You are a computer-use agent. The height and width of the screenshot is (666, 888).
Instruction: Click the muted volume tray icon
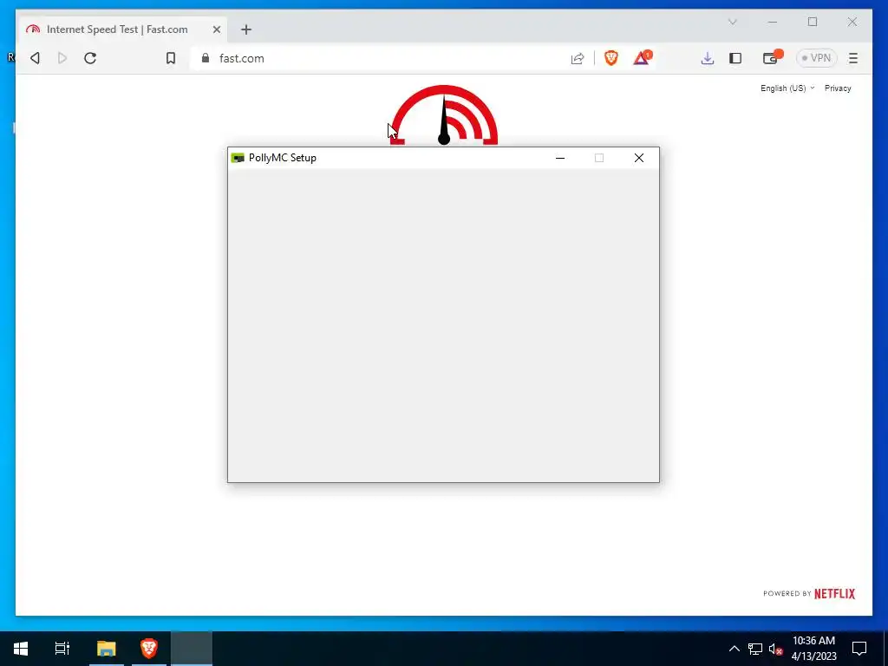point(776,649)
